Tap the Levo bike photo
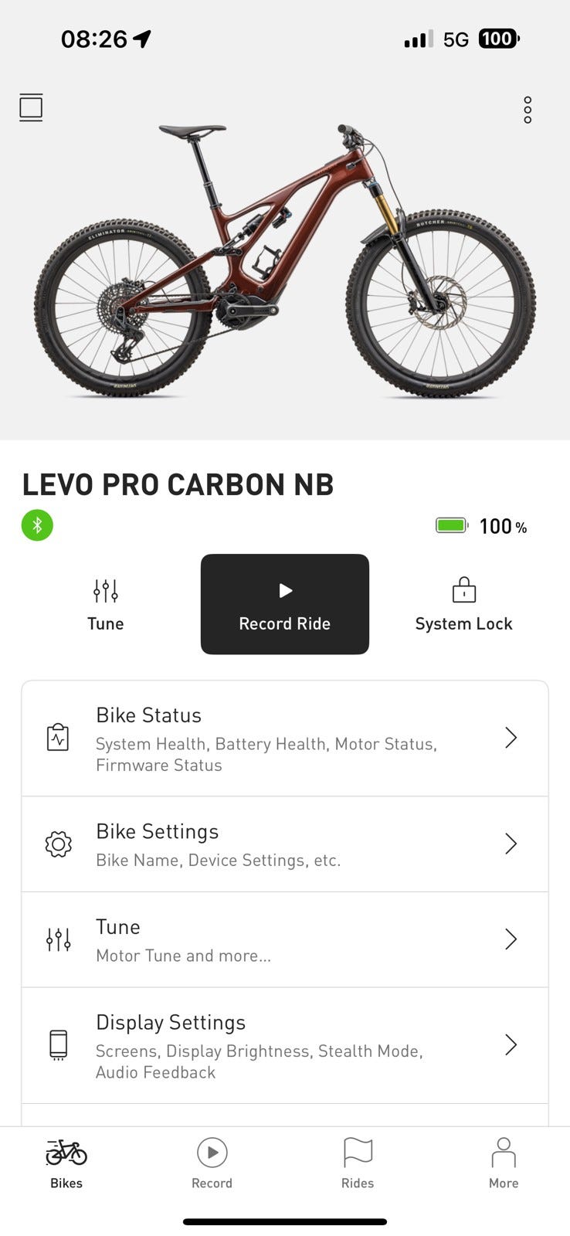 [285, 260]
